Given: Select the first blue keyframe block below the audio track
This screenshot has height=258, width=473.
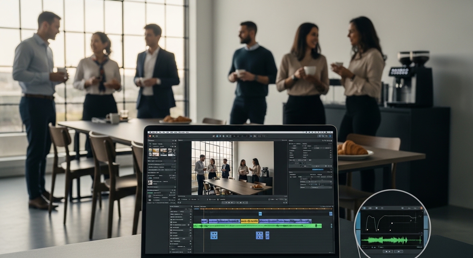Looking at the screenshot, I should click(214, 235).
